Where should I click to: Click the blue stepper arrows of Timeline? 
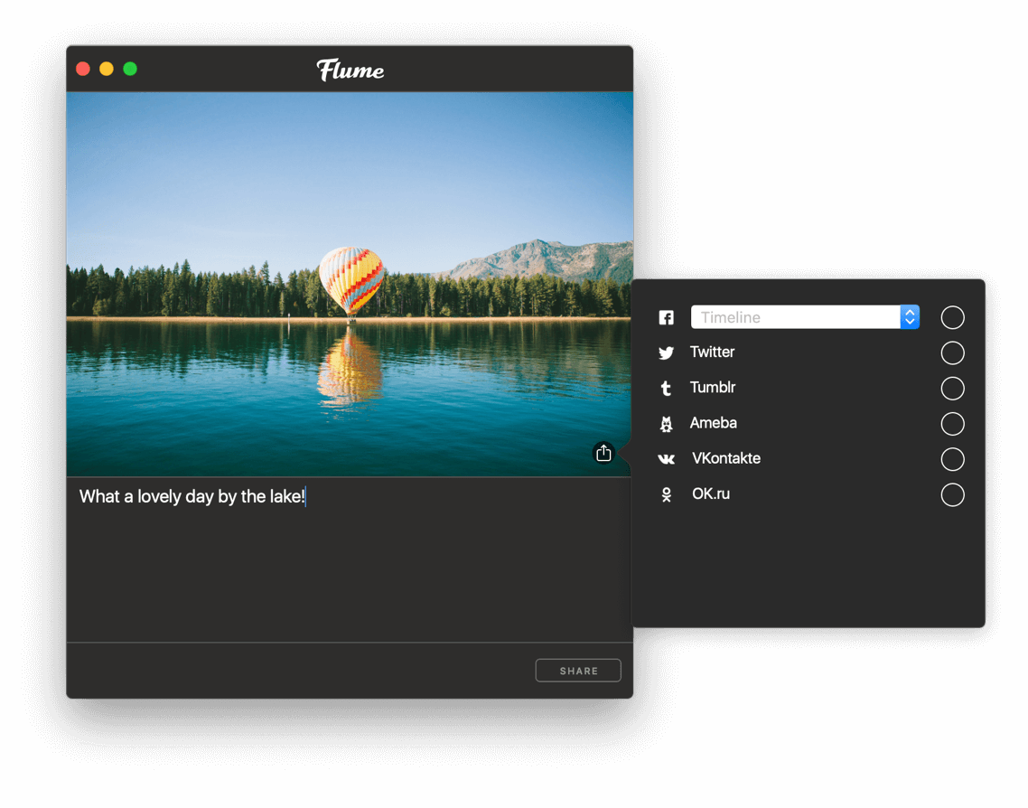point(910,317)
